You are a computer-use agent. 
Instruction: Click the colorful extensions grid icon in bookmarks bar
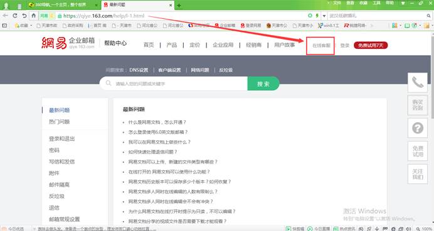394,26
